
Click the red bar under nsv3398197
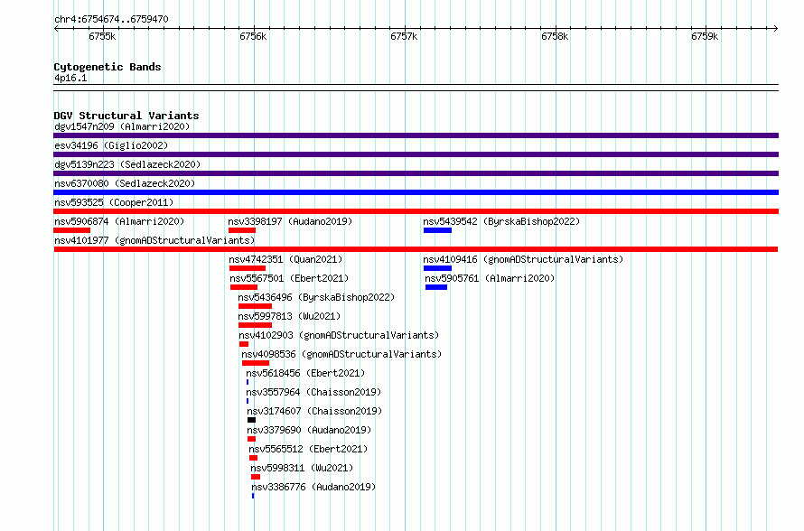pos(242,230)
